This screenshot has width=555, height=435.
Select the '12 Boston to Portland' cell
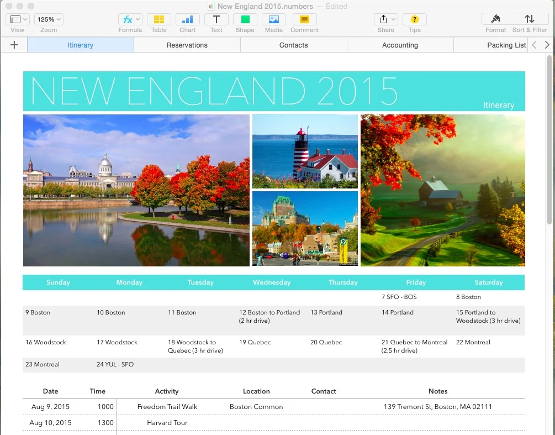pos(272,320)
